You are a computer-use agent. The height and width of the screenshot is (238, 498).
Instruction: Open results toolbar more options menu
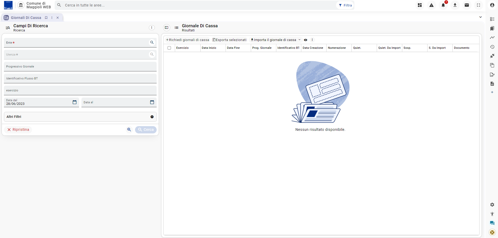tap(312, 40)
